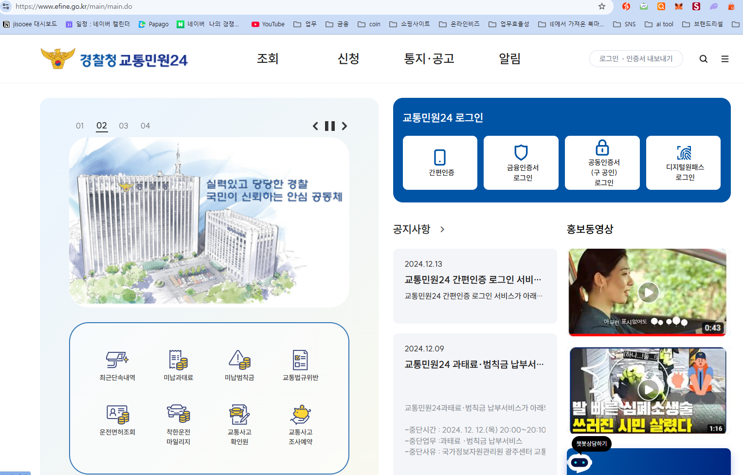Open the 최근단속내역 icon shortcut

[117, 366]
